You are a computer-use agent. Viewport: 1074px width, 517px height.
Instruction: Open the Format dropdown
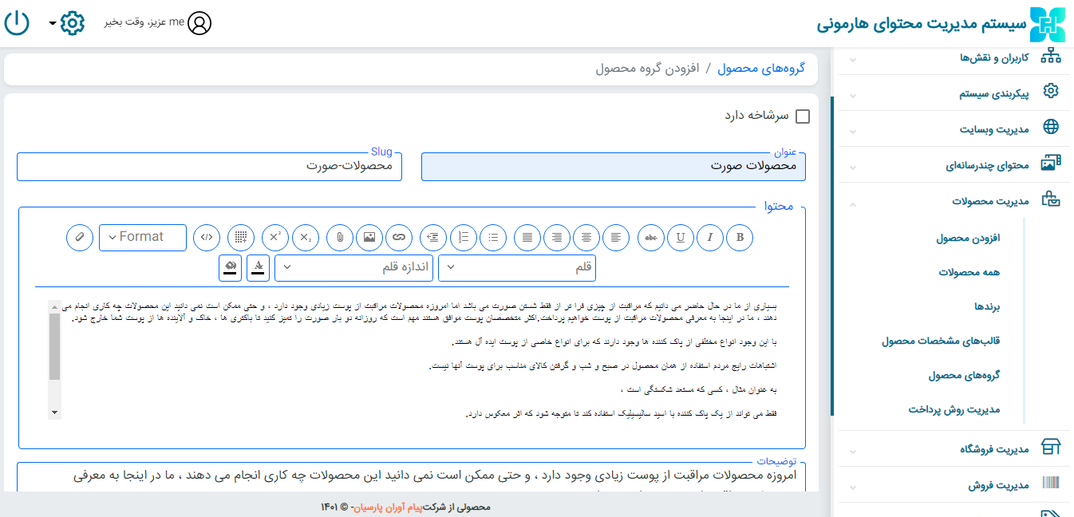(143, 237)
